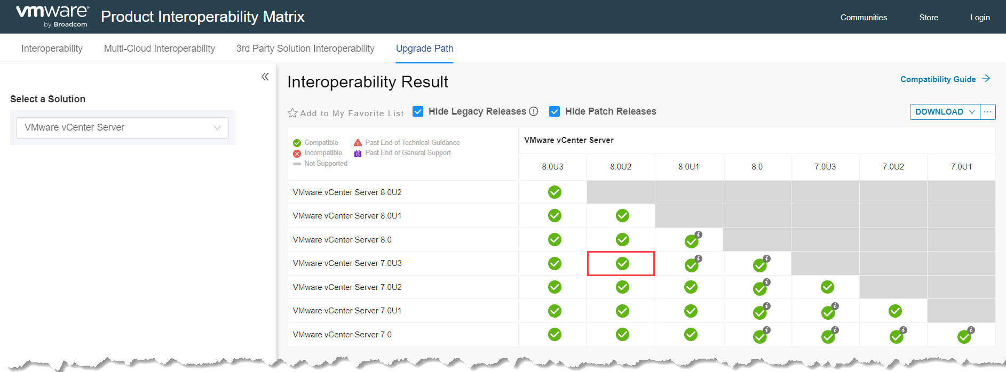Click info check for 7.0U1 to 7.0U3
Image resolution: width=1006 pixels, height=372 pixels.
[x=829, y=311]
